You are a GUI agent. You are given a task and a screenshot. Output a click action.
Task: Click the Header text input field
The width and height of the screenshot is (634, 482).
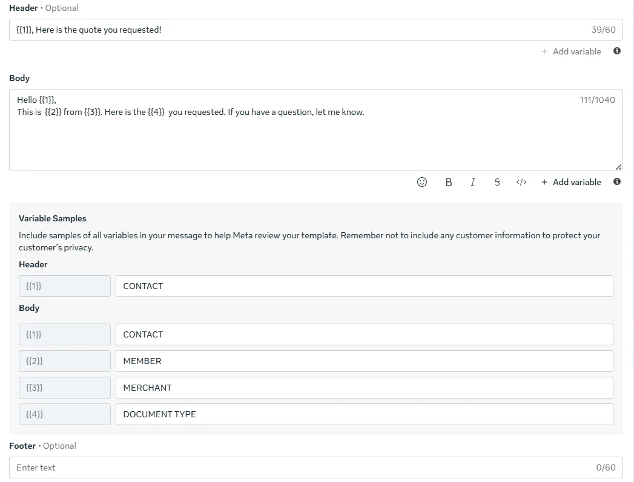click(x=315, y=30)
